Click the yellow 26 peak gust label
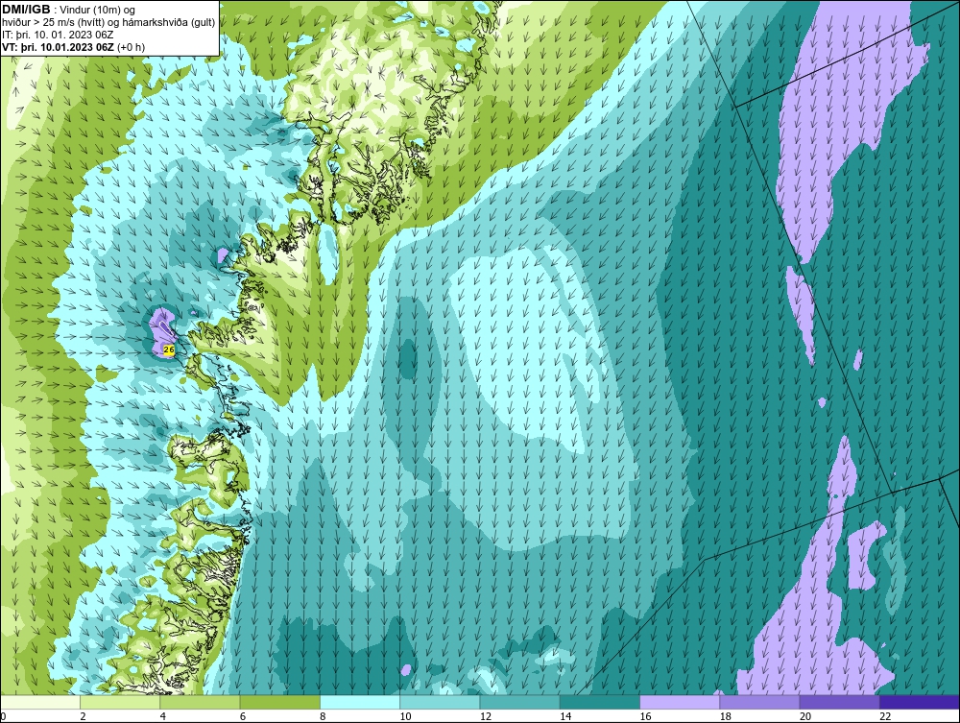This screenshot has width=960, height=723. click(170, 349)
